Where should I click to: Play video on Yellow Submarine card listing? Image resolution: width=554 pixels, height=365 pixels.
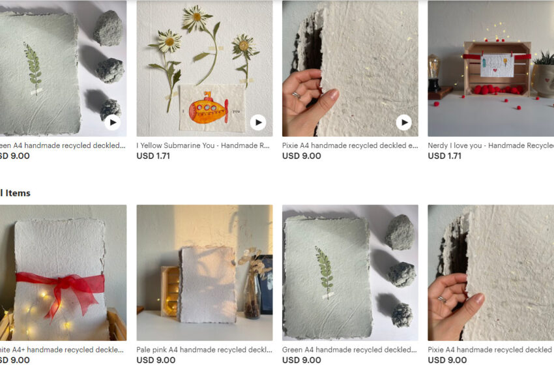pyautogui.click(x=258, y=123)
